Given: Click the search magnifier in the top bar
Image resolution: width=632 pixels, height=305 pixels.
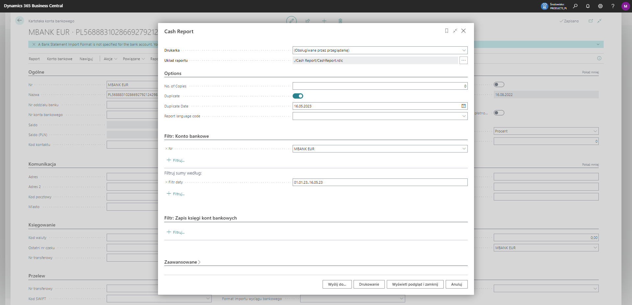Looking at the screenshot, I should point(575,6).
